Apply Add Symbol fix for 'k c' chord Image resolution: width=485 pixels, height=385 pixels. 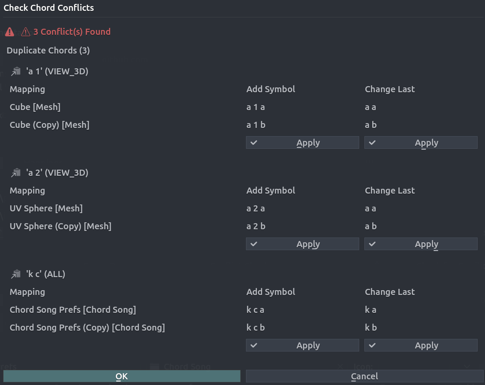point(302,345)
